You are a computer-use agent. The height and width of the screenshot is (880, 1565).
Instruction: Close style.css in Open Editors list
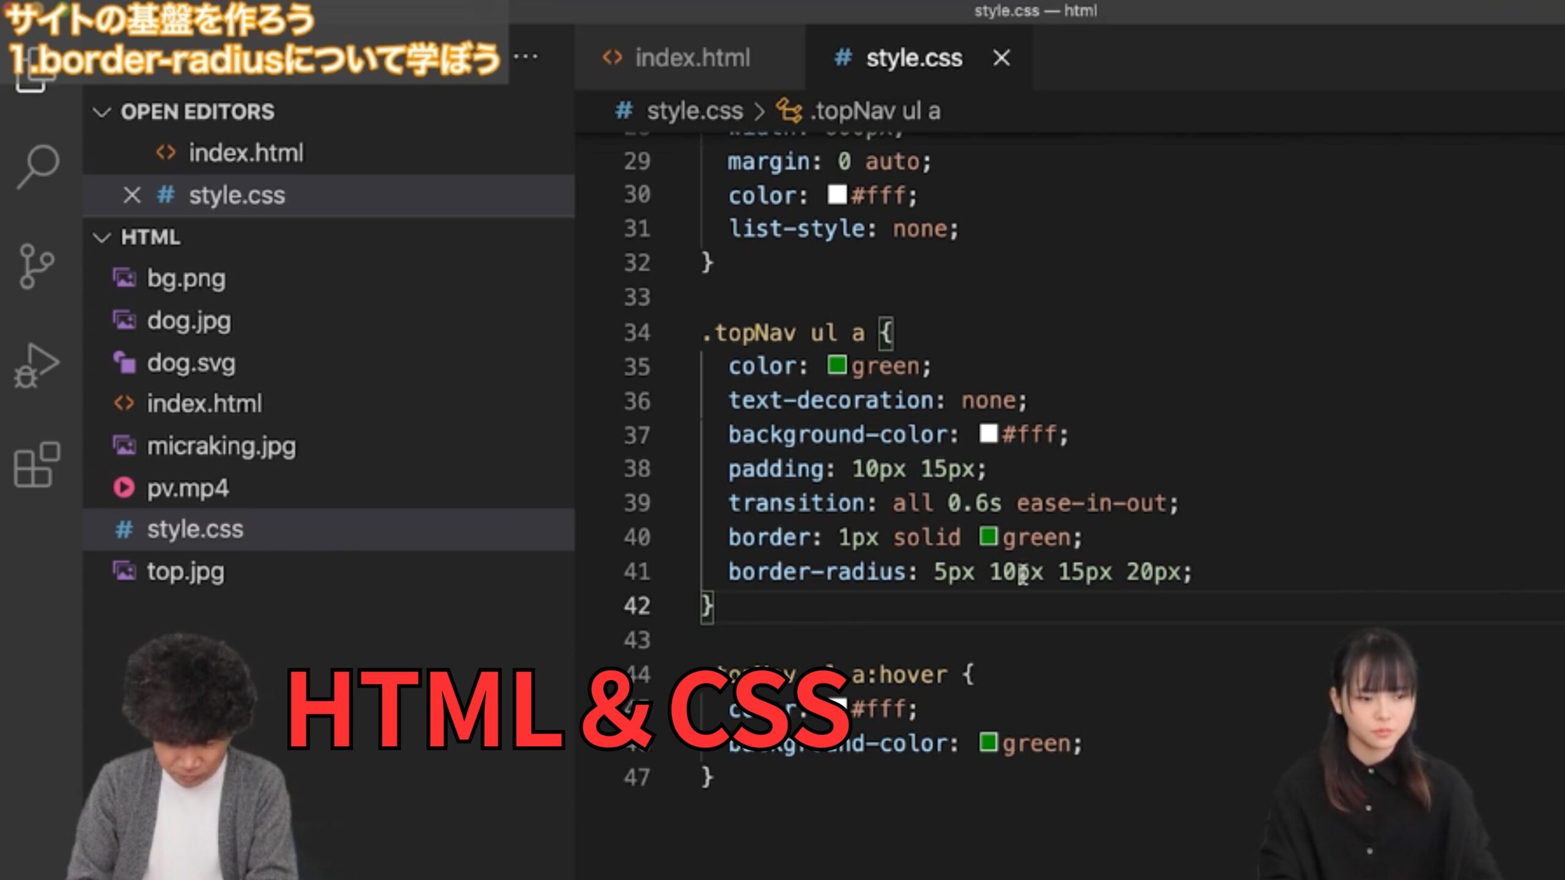[x=131, y=196]
